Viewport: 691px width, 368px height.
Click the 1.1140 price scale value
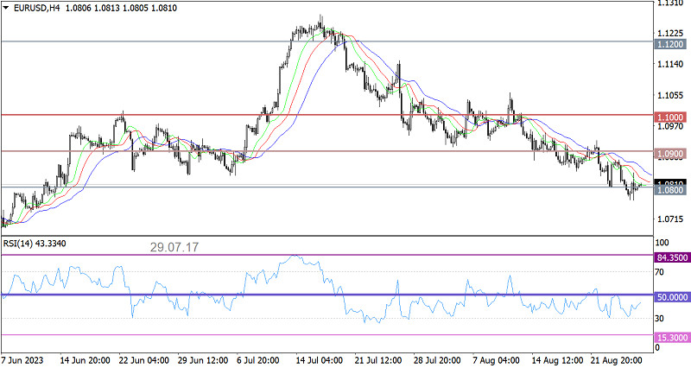click(x=670, y=64)
